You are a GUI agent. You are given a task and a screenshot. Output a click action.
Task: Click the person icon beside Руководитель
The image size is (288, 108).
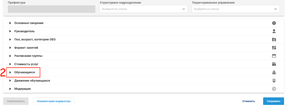tap(274, 31)
